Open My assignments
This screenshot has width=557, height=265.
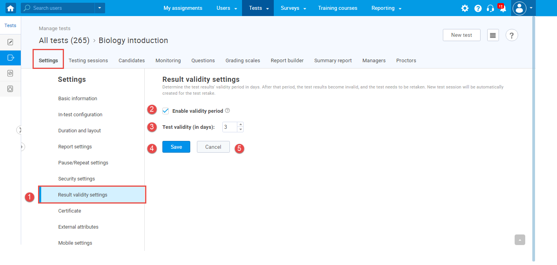[183, 8]
